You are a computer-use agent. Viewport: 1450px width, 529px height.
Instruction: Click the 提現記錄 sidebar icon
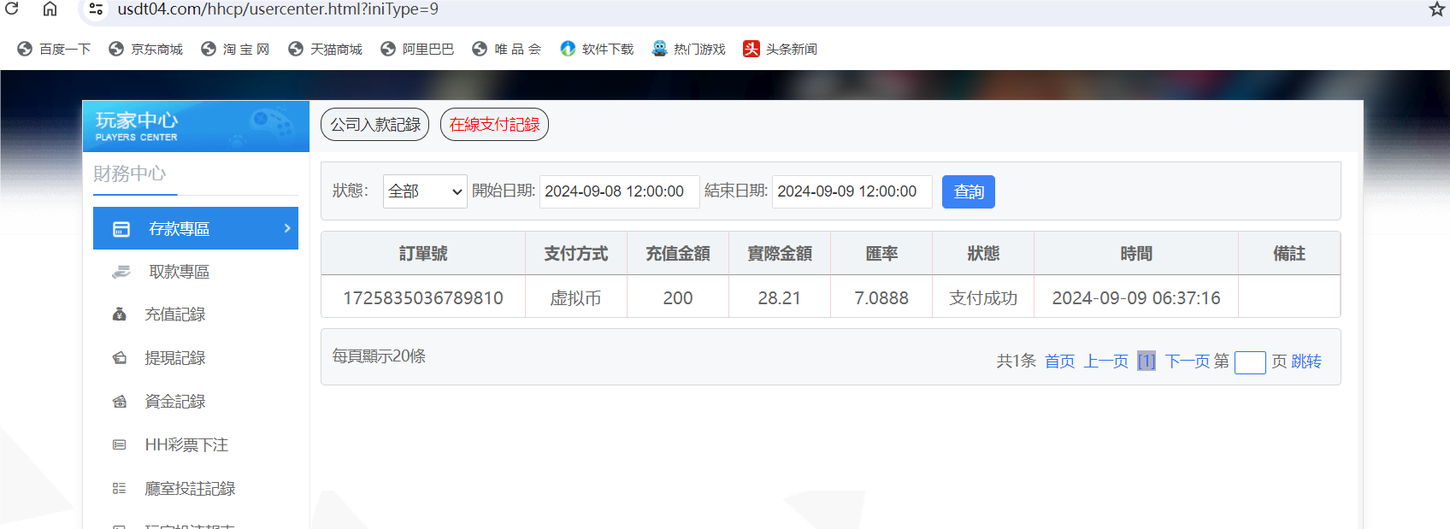pos(120,358)
